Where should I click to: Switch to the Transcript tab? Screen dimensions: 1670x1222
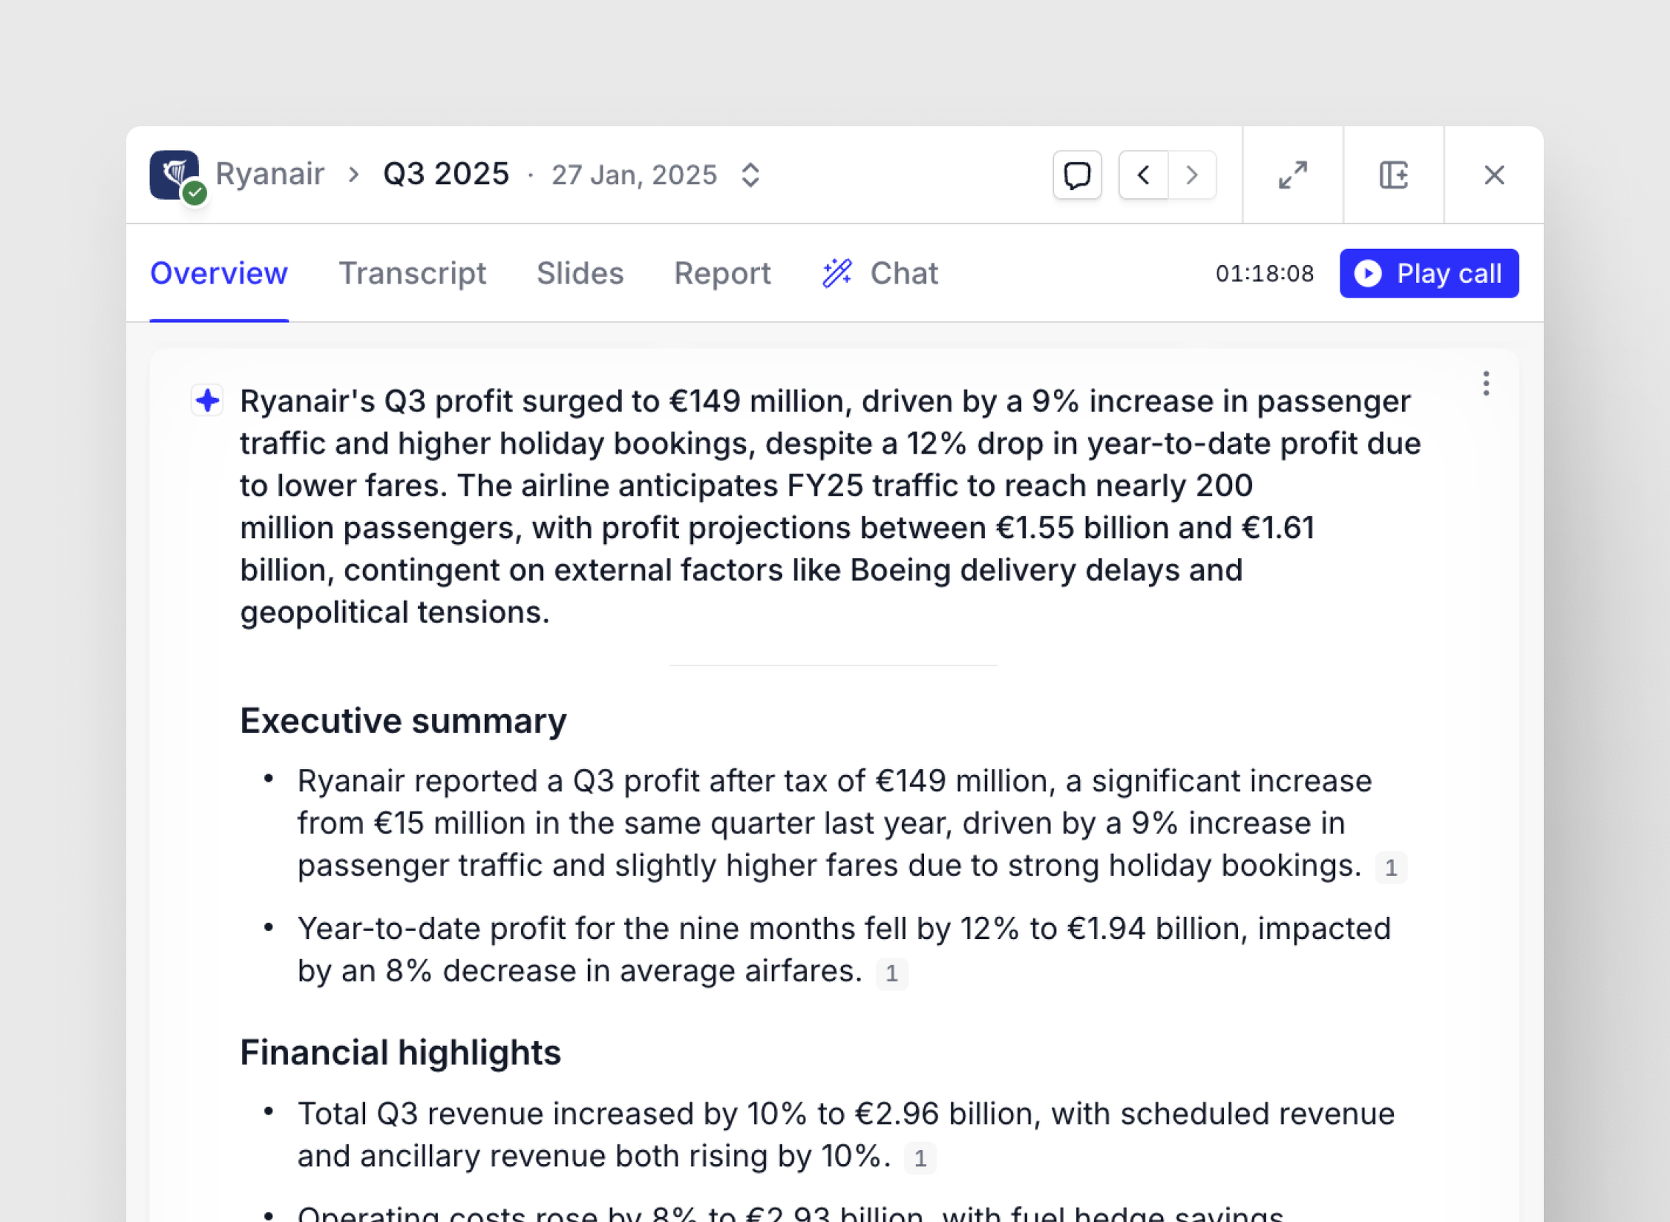[413, 274]
